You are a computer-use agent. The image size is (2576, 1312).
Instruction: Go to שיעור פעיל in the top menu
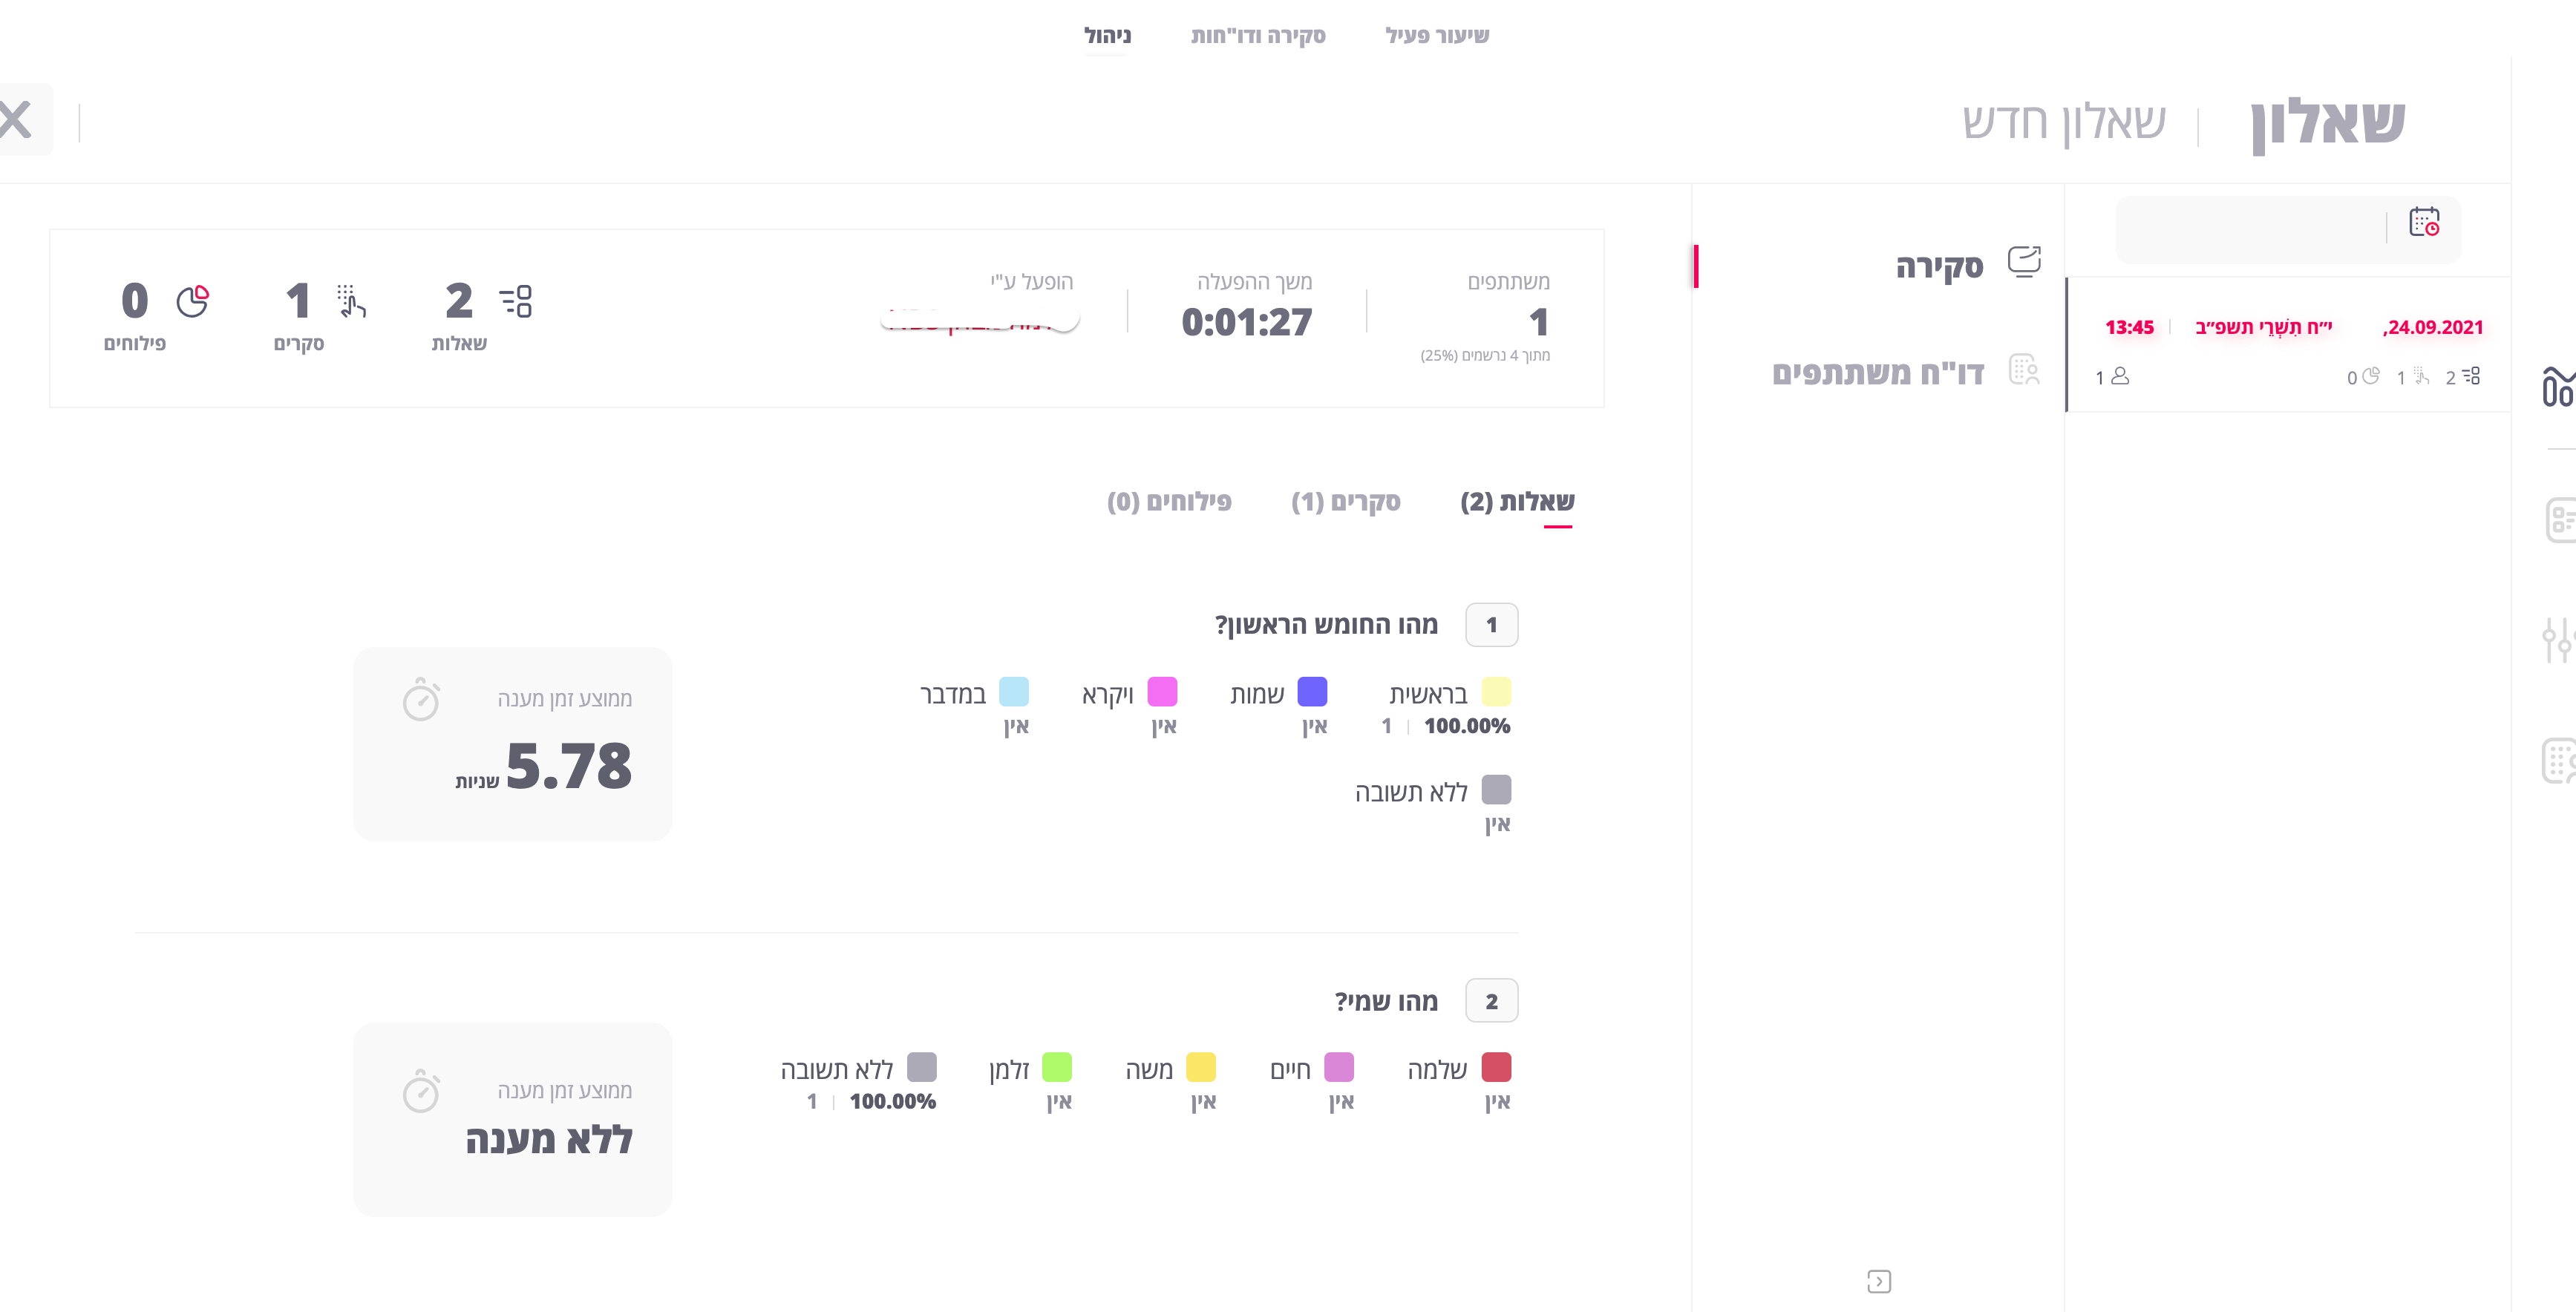tap(1436, 36)
